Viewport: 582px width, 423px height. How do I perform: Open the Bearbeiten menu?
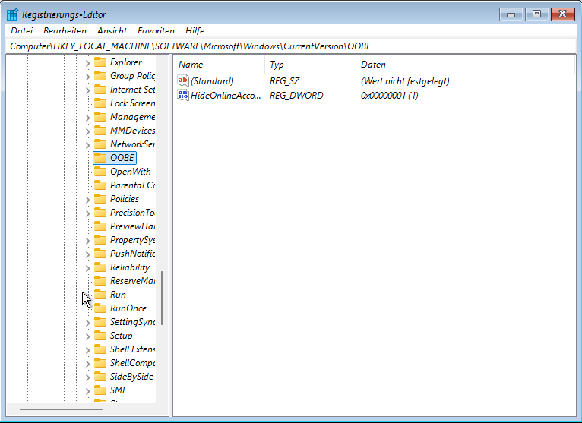pos(65,31)
